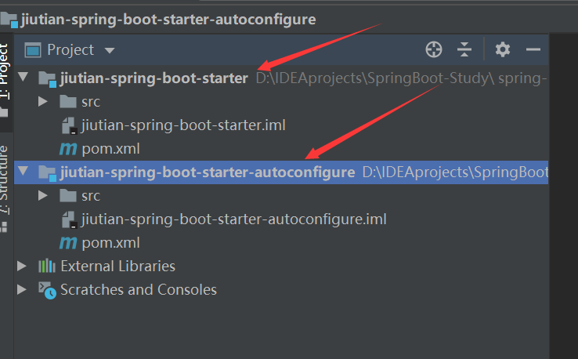Select jiutian-spring-boot-starter-autoconfigure.iml file
578x359 pixels.
(x=233, y=219)
